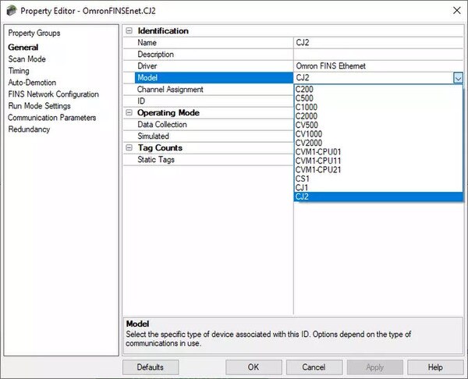Click the Identification section header text
Screen dimensions: 468x379
click(163, 30)
